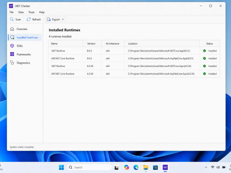Open the Windows Start menu

pos(61,167)
